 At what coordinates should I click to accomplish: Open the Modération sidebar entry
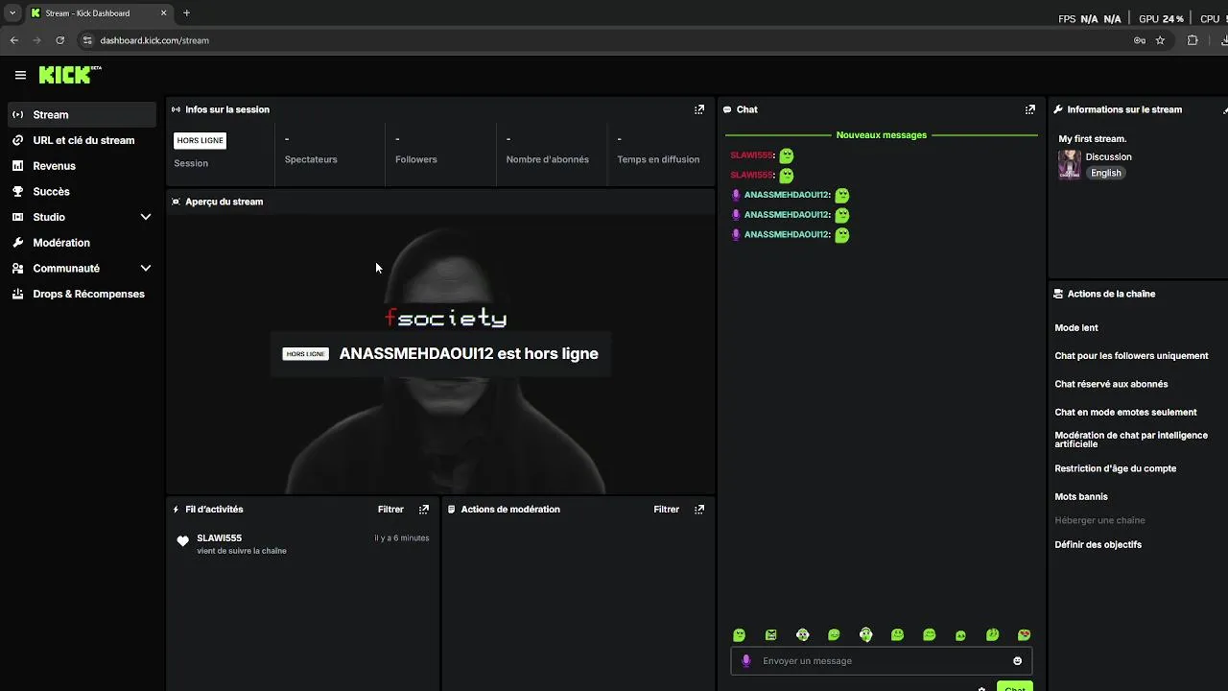[x=81, y=243]
